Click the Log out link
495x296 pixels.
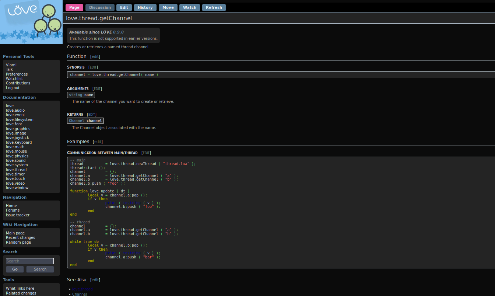(13, 88)
